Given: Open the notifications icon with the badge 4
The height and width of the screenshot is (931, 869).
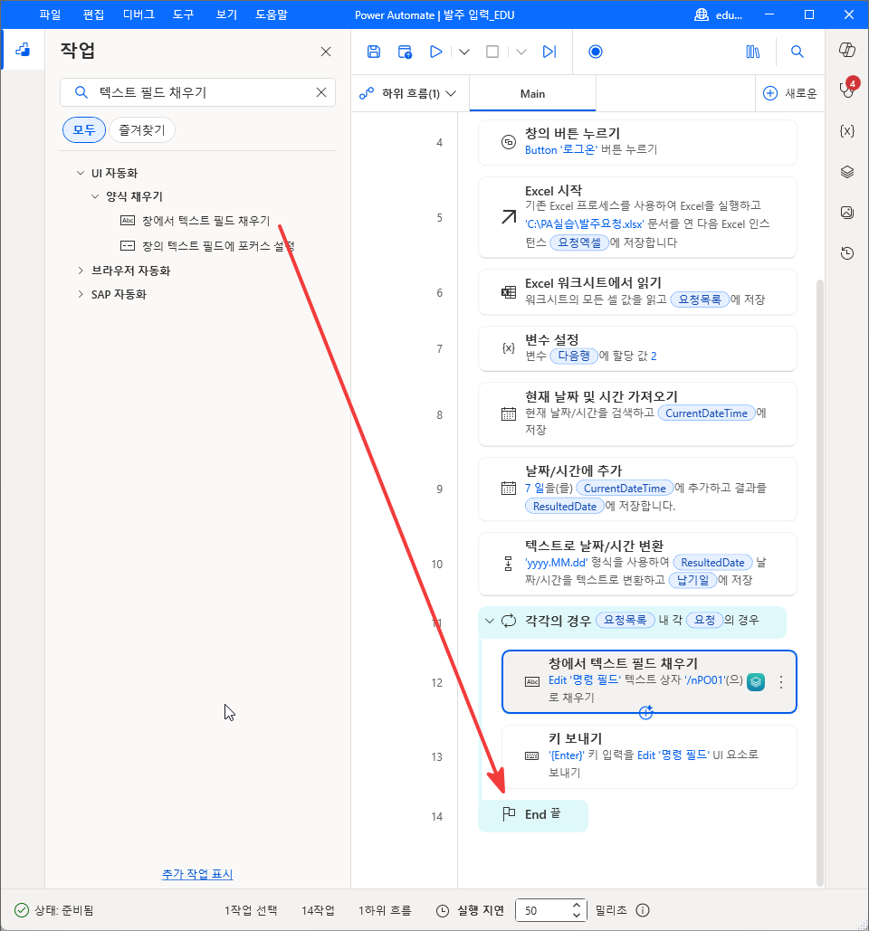Looking at the screenshot, I should point(847,88).
